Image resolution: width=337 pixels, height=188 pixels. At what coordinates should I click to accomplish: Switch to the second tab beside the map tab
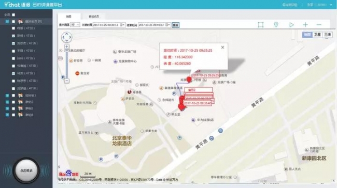point(94,17)
